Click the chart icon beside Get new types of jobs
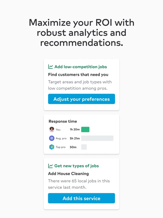 pos(50,166)
